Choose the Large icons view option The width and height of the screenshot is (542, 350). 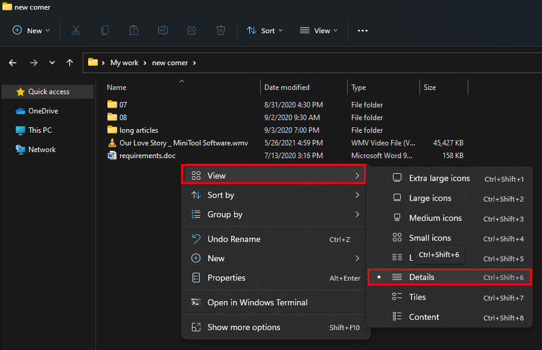pyautogui.click(x=450, y=199)
